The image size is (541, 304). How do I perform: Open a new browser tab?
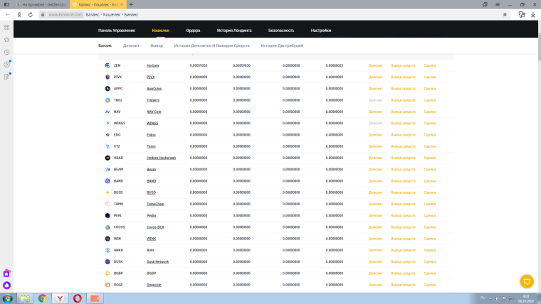[131, 4]
